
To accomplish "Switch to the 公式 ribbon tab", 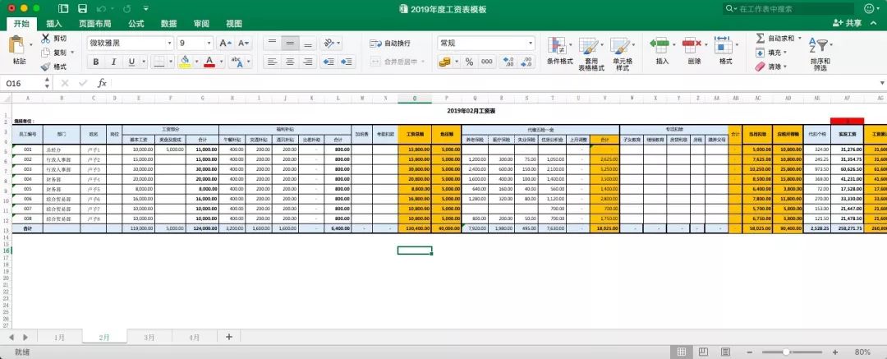I will tap(136, 24).
